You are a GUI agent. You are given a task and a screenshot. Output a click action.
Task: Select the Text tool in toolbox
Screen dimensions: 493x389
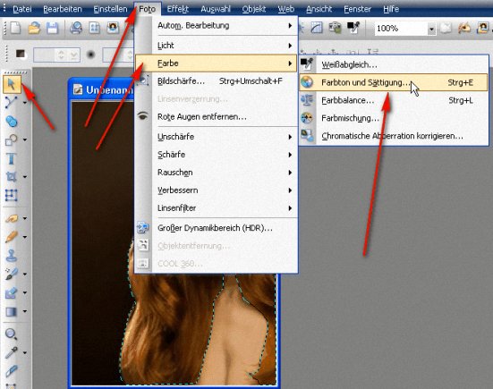point(12,158)
